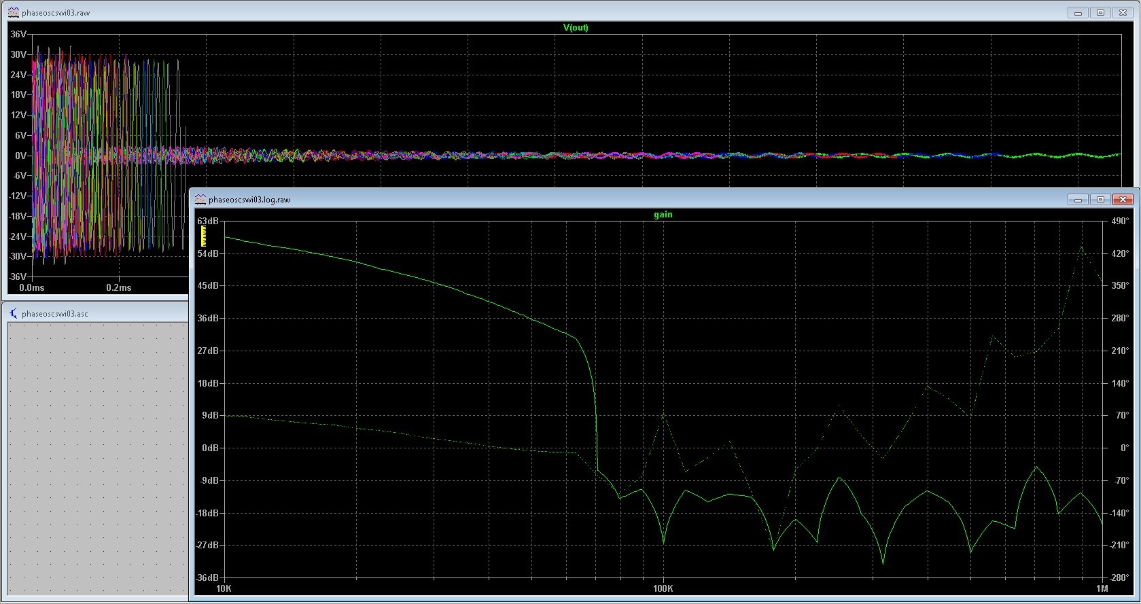This screenshot has height=604, width=1141.
Task: Click the 1M frequency axis label
Action: (x=1102, y=588)
